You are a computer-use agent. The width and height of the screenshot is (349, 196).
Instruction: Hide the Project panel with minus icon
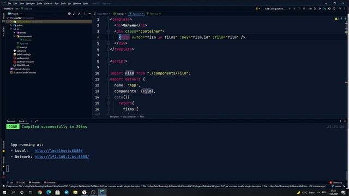click(89, 14)
